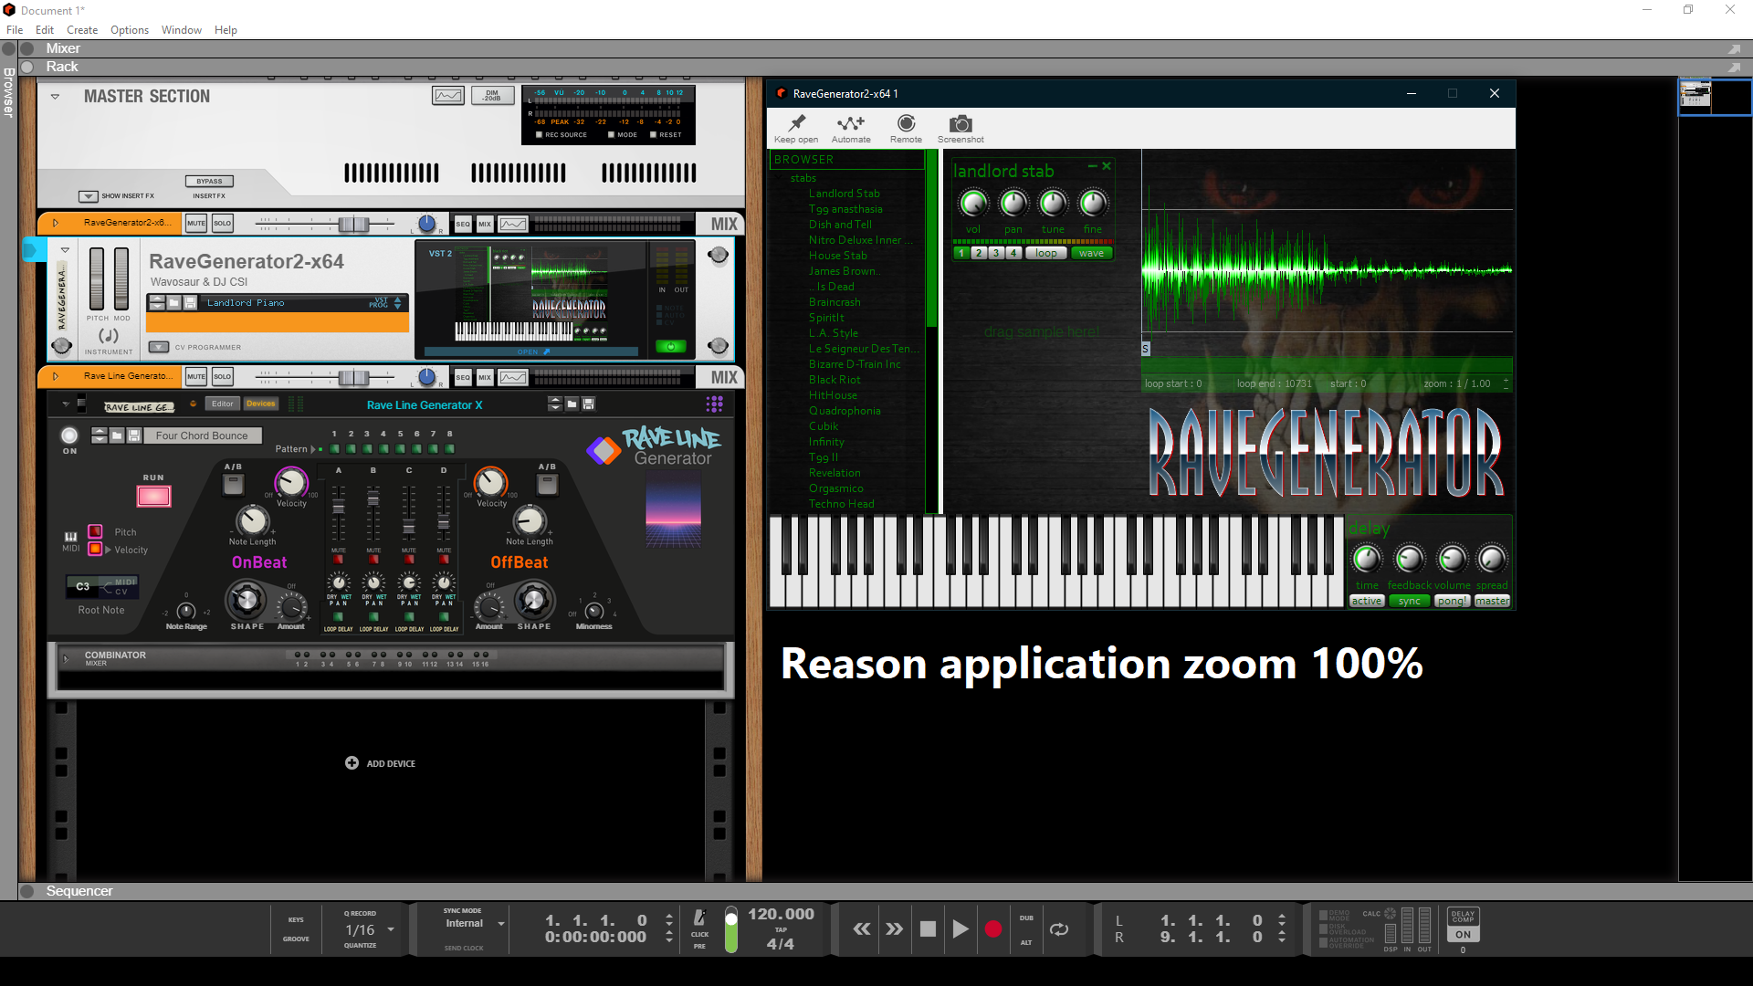Click folder icon in Rave Line Generator X header
This screenshot has width=1753, height=986.
click(572, 404)
